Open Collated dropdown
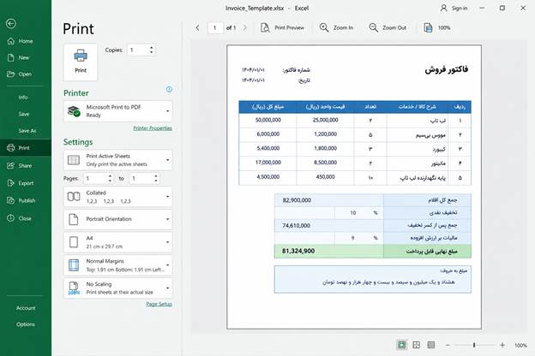Viewport: 535px width, 356px height. [x=117, y=197]
